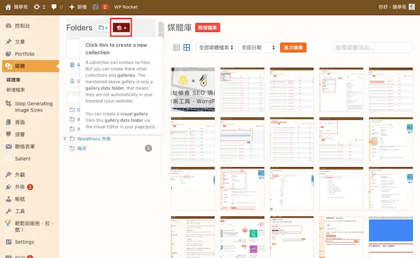Open 外觀 appearance menu
Screen dimensions: 420x258
pos(20,174)
